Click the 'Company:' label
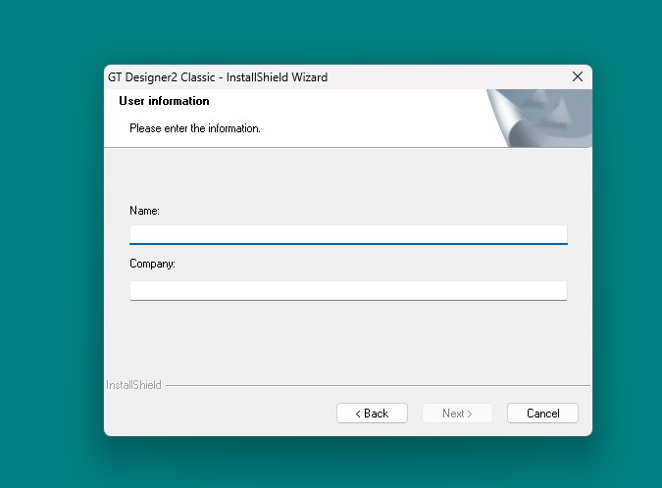Image resolution: width=662 pixels, height=488 pixels. coord(152,264)
